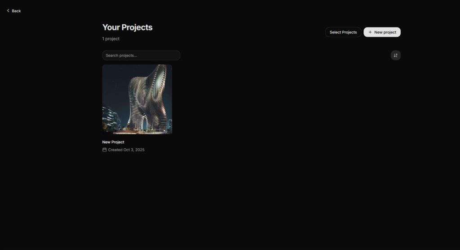Viewport: 460px width, 250px height.
Task: Click the lit skyscrapers at thumbnail's lower left
Action: [110, 119]
